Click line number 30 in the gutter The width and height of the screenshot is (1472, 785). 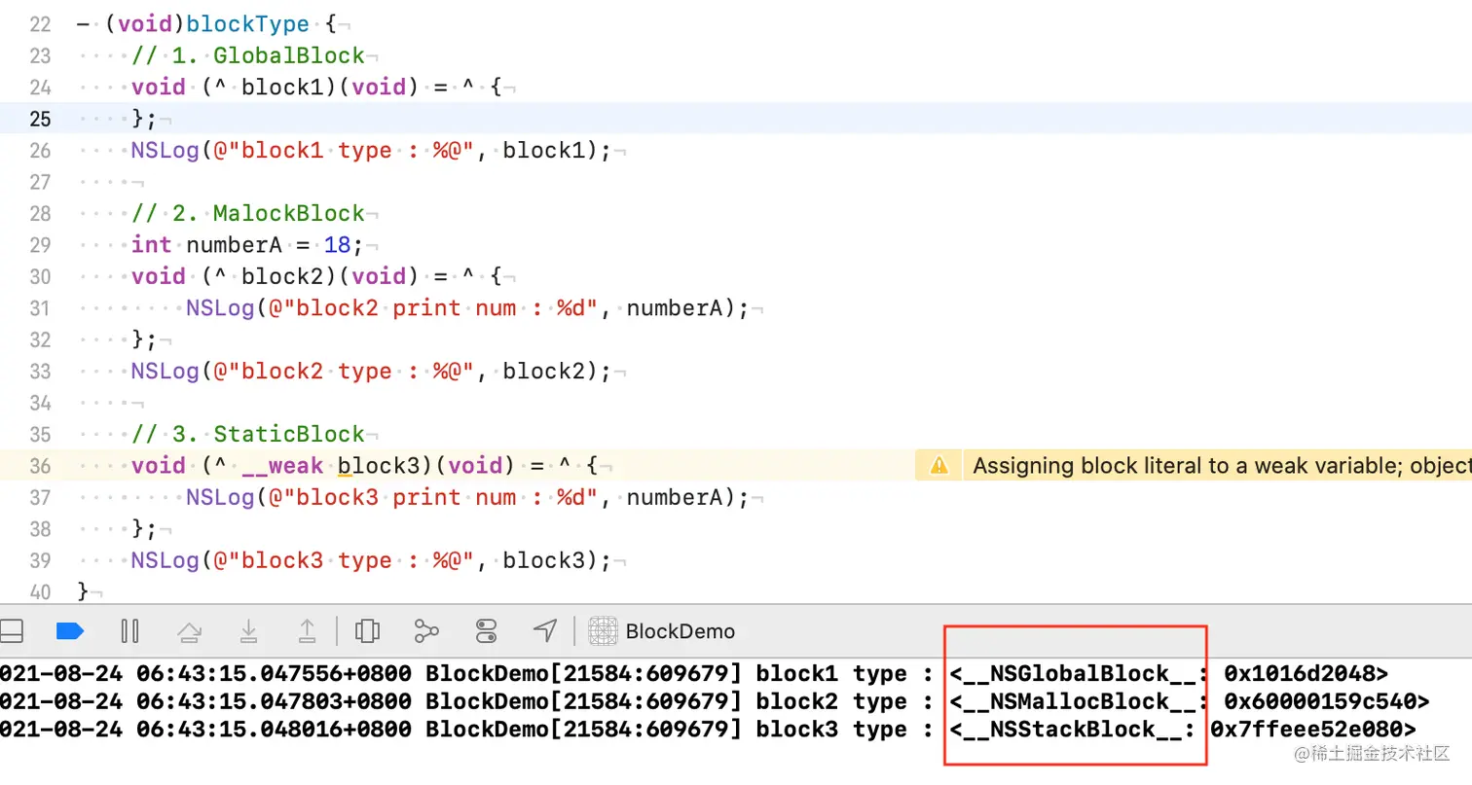click(40, 276)
